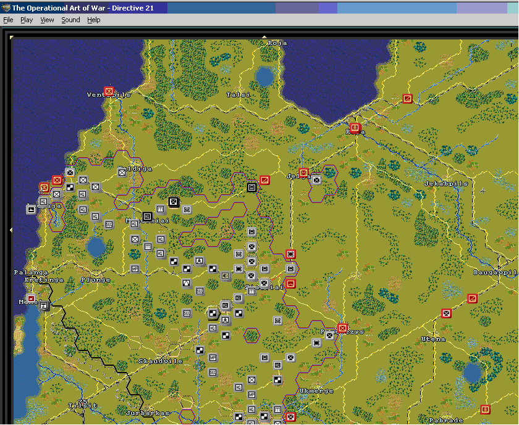
Task: Click the map scroll-up arrow on the top border
Action: [264, 37]
